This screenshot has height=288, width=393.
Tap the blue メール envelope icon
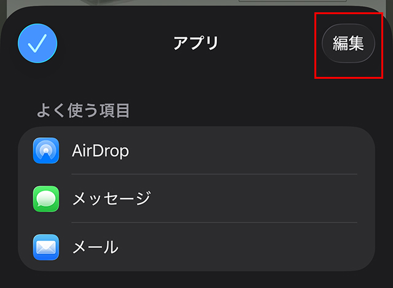[x=46, y=247]
